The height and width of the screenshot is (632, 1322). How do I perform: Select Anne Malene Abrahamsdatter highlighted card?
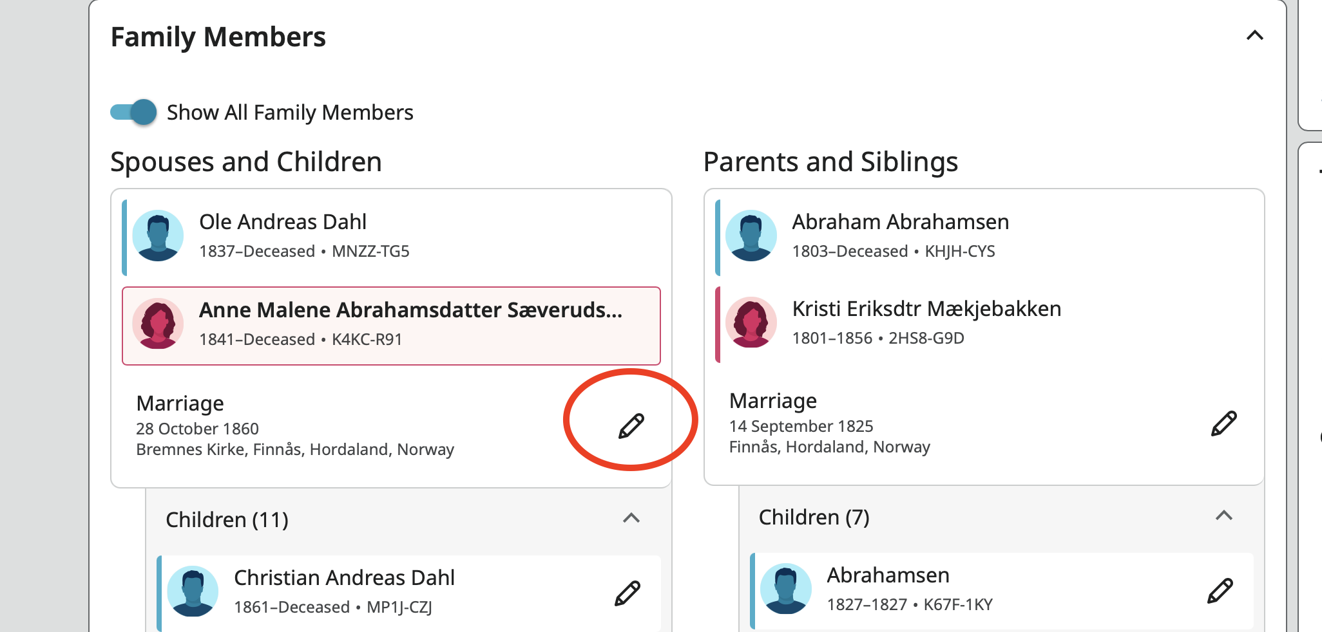click(x=410, y=311)
